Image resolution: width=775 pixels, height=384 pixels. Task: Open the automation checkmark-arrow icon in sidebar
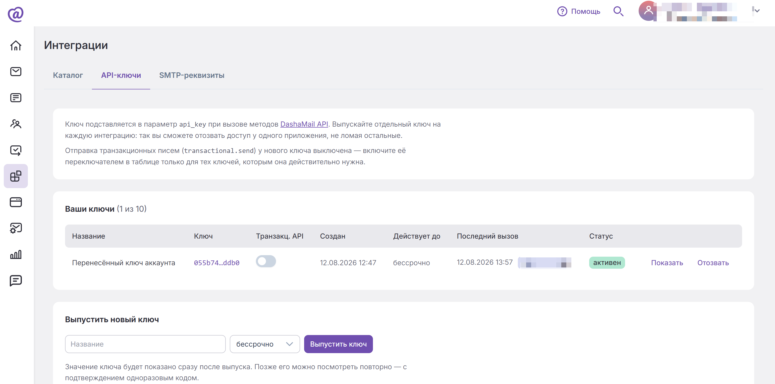point(16,150)
